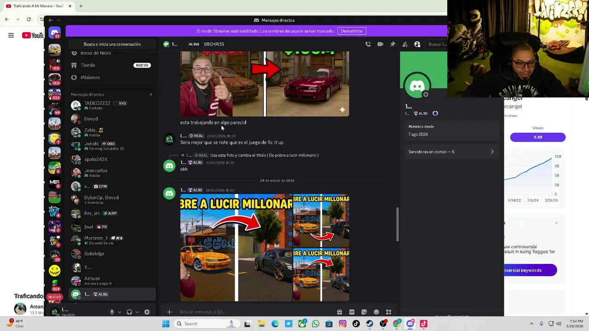Click the Busca o inicia una conversación box
The width and height of the screenshot is (589, 331).
point(112,44)
